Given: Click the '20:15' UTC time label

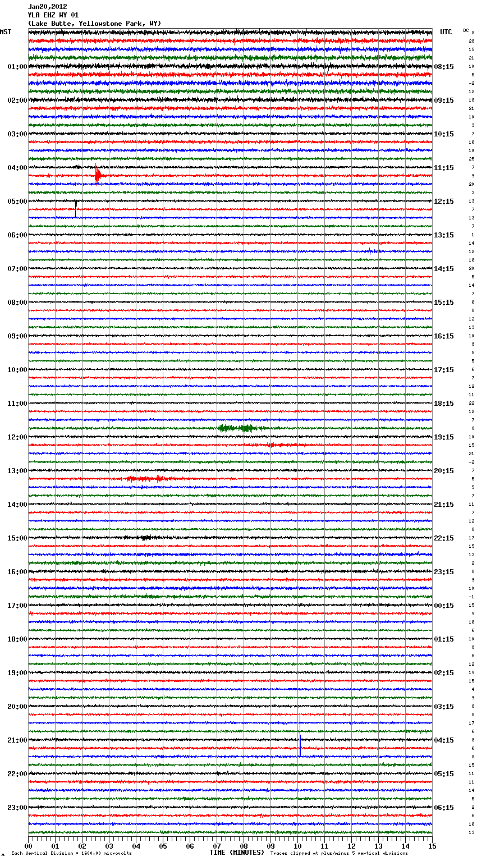Looking at the screenshot, I should point(444,471).
